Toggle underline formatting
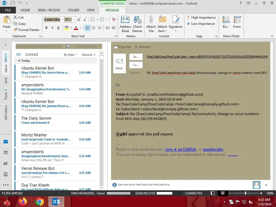Screen dimensions: 276x207 [58, 28]
